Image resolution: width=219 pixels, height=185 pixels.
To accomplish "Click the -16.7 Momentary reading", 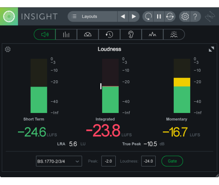I will click(x=175, y=132).
